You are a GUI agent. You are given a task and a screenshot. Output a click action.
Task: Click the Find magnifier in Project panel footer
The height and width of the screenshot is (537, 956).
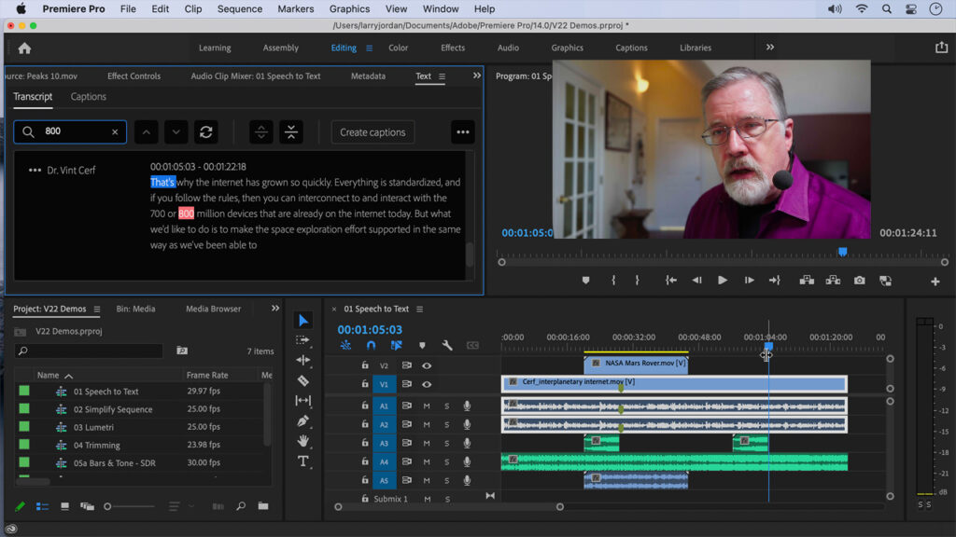pos(241,506)
